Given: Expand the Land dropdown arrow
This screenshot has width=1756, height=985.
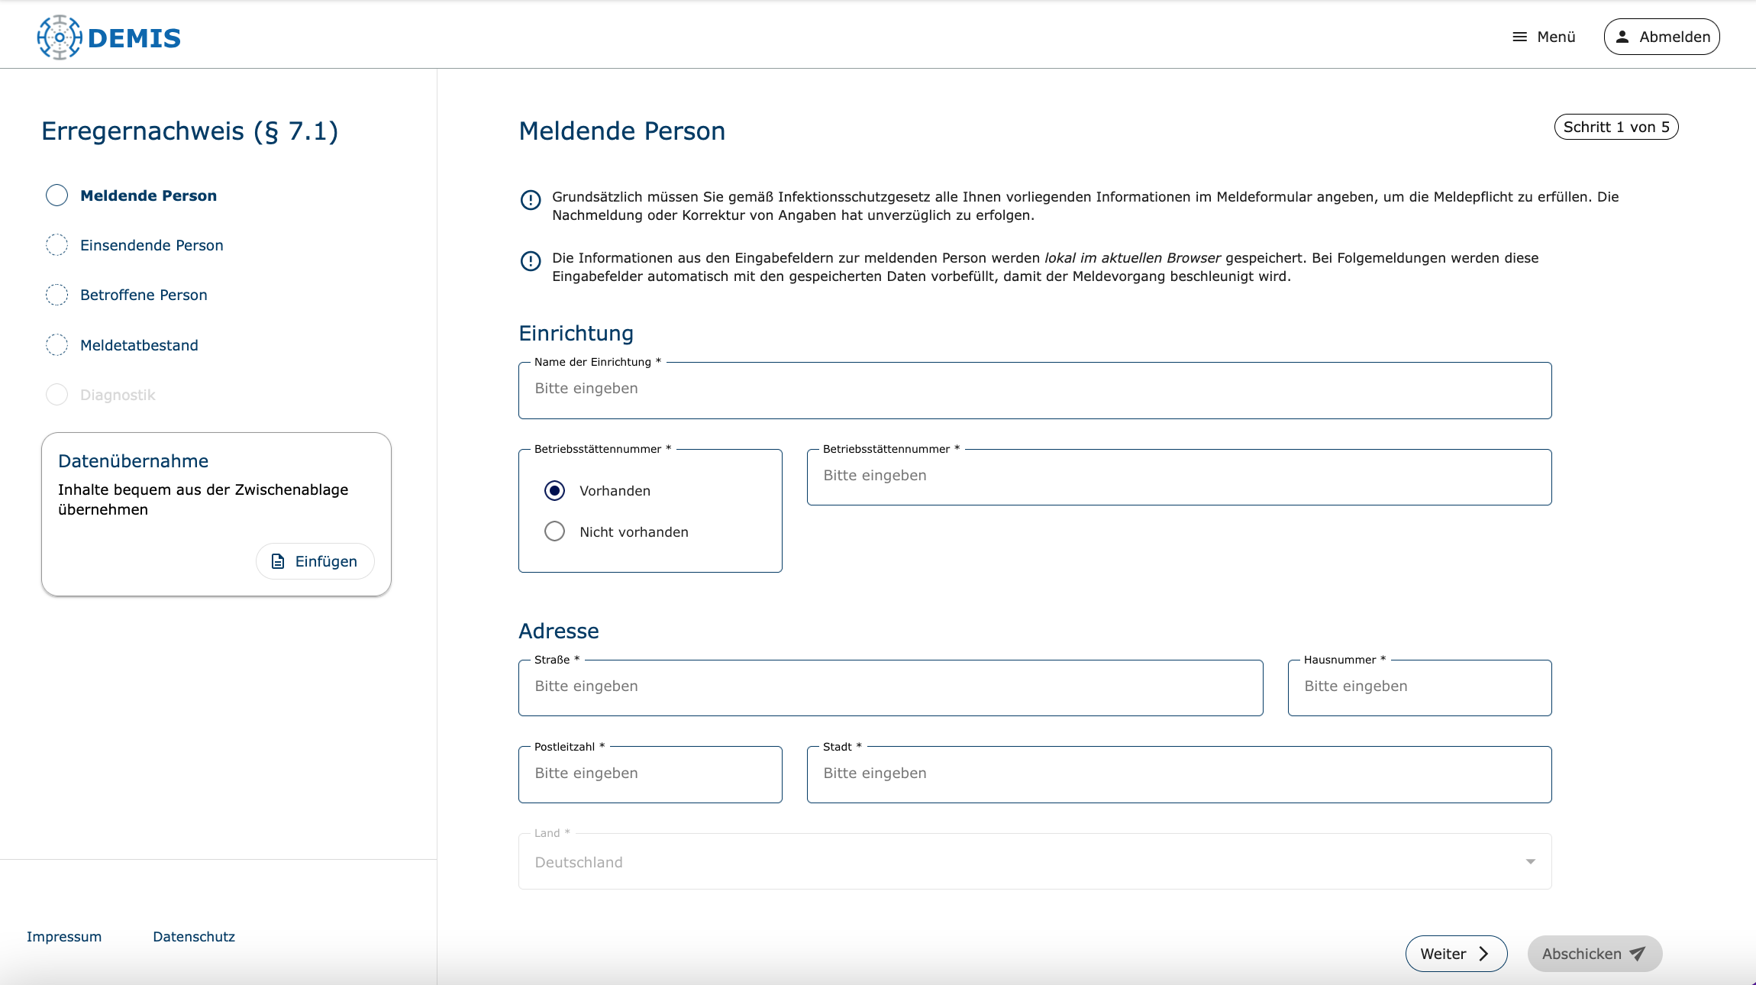Looking at the screenshot, I should point(1530,861).
